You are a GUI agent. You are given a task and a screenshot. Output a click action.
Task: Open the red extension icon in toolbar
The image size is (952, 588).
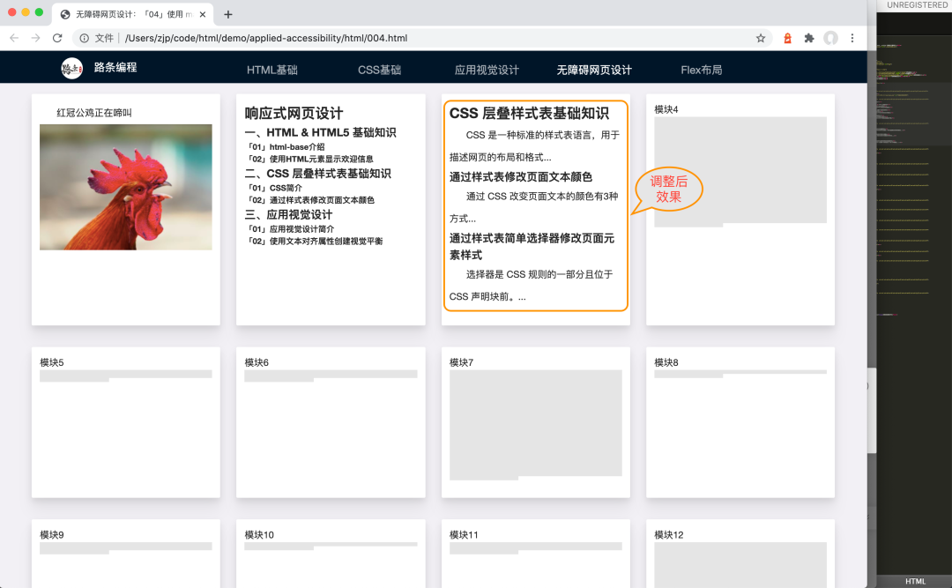pyautogui.click(x=787, y=38)
